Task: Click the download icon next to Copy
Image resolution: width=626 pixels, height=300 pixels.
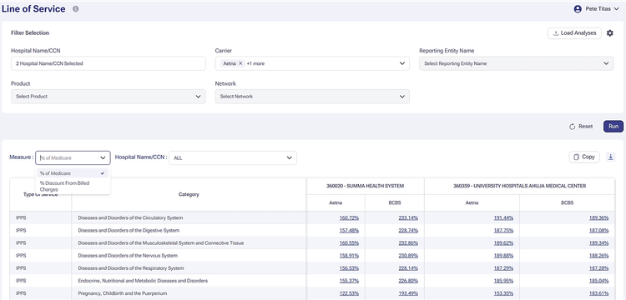Action: pos(610,157)
